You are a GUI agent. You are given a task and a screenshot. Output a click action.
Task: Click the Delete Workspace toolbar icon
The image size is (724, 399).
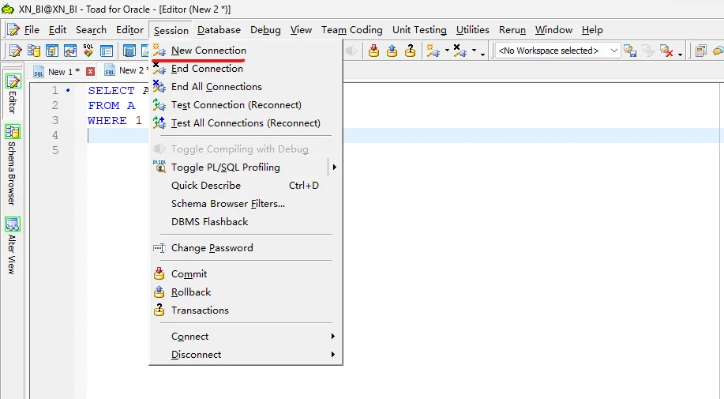667,51
